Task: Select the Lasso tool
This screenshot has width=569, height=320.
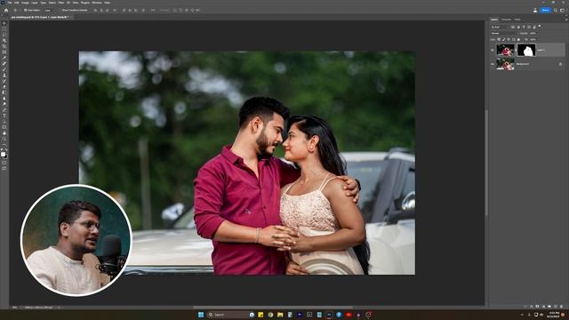Action: [4, 35]
